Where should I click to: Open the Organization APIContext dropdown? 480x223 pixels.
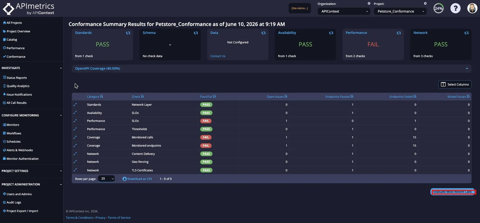pos(344,11)
